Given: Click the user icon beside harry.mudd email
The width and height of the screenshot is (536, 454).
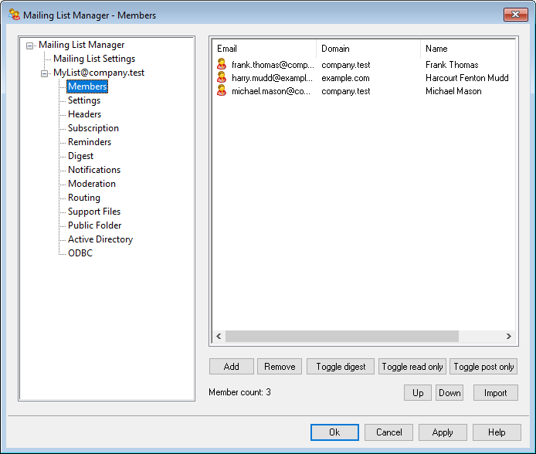Looking at the screenshot, I should 222,78.
